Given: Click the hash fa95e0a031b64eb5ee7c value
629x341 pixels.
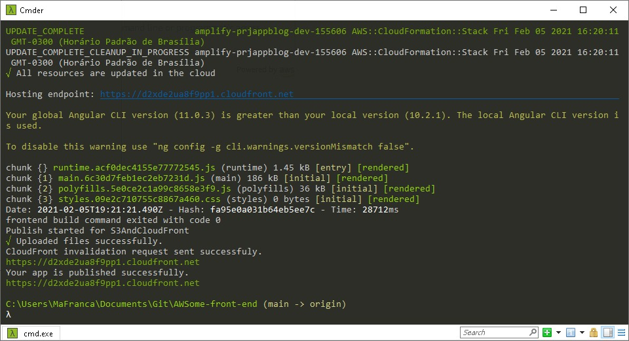Looking at the screenshot, I should click(x=262, y=209).
